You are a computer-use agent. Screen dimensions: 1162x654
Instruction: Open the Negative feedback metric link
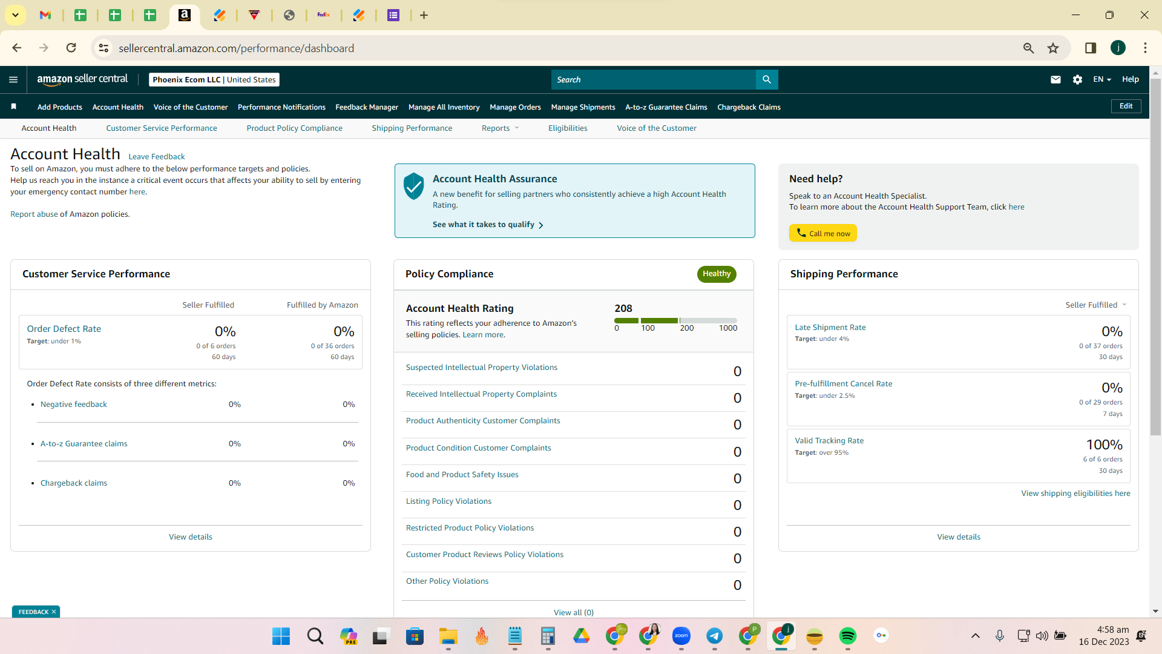[x=73, y=404]
